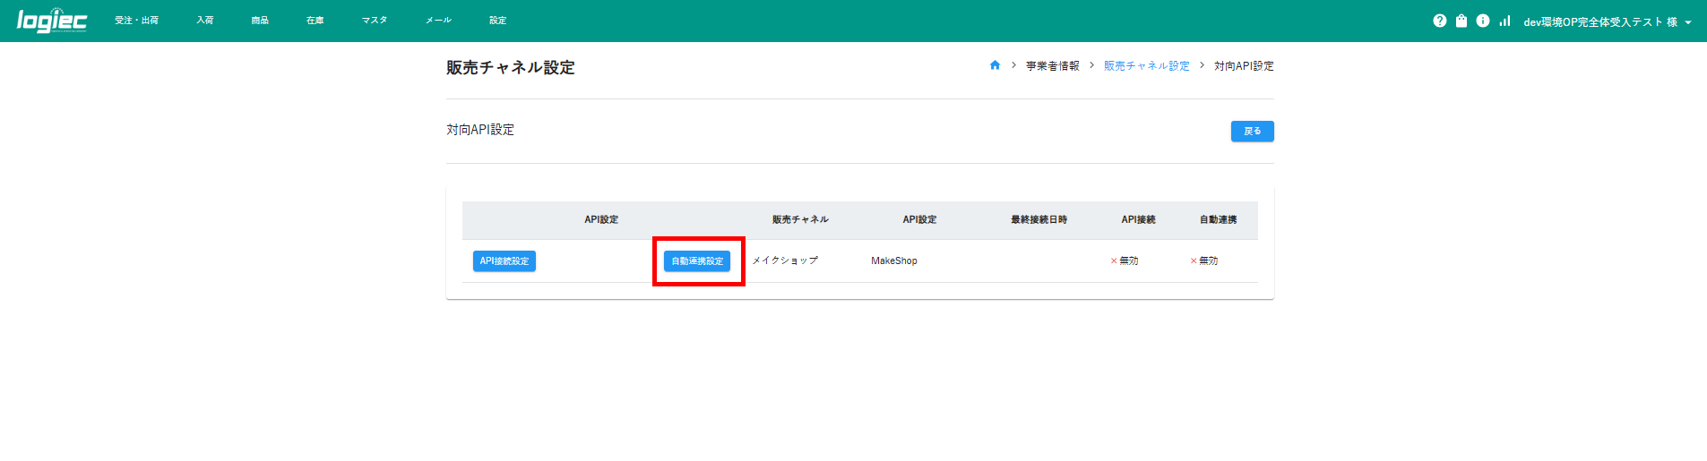
Task: Click the logiec logo
Action: click(x=52, y=21)
